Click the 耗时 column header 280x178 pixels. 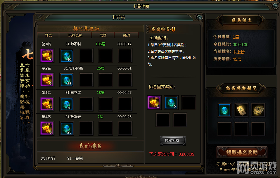(x=127, y=35)
